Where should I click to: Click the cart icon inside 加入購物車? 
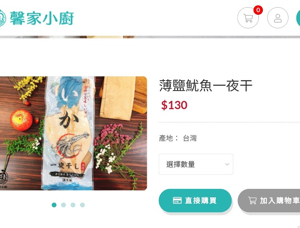(252, 200)
